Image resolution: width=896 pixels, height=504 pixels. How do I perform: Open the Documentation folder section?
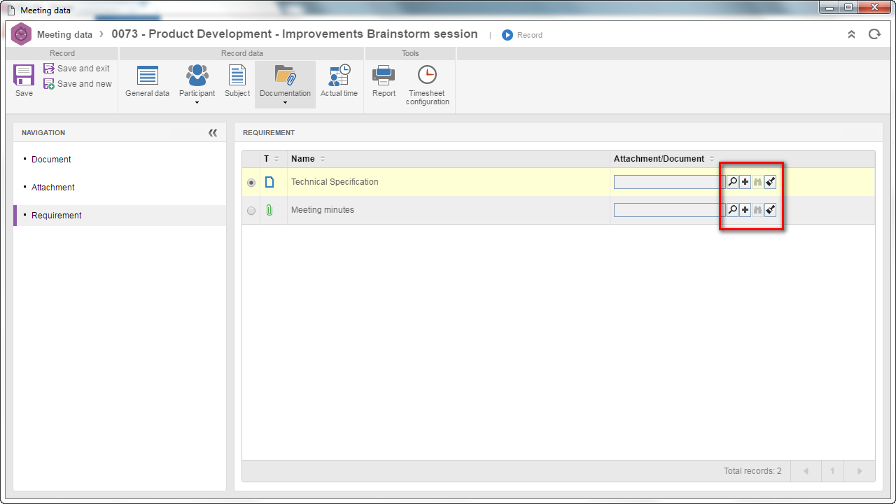[x=285, y=81]
